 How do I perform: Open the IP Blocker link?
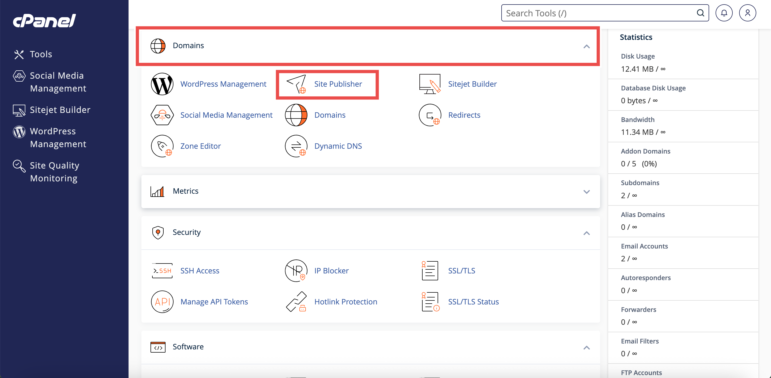331,271
